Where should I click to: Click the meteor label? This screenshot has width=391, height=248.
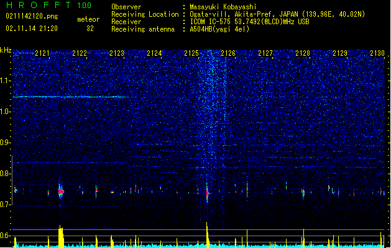(x=88, y=19)
